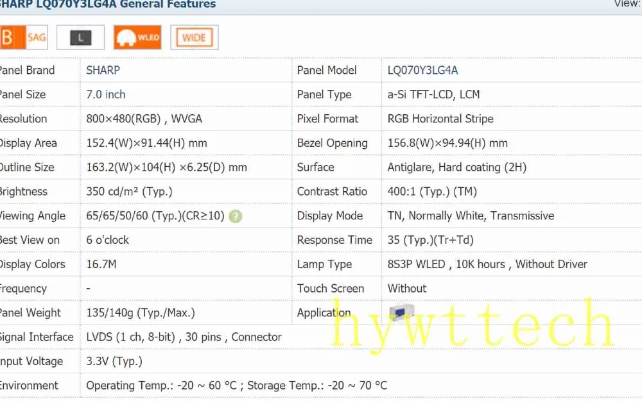Screen dimensions: 642x401
Task: Select the 3.3V (Typ.) input voltage value
Action: click(114, 361)
